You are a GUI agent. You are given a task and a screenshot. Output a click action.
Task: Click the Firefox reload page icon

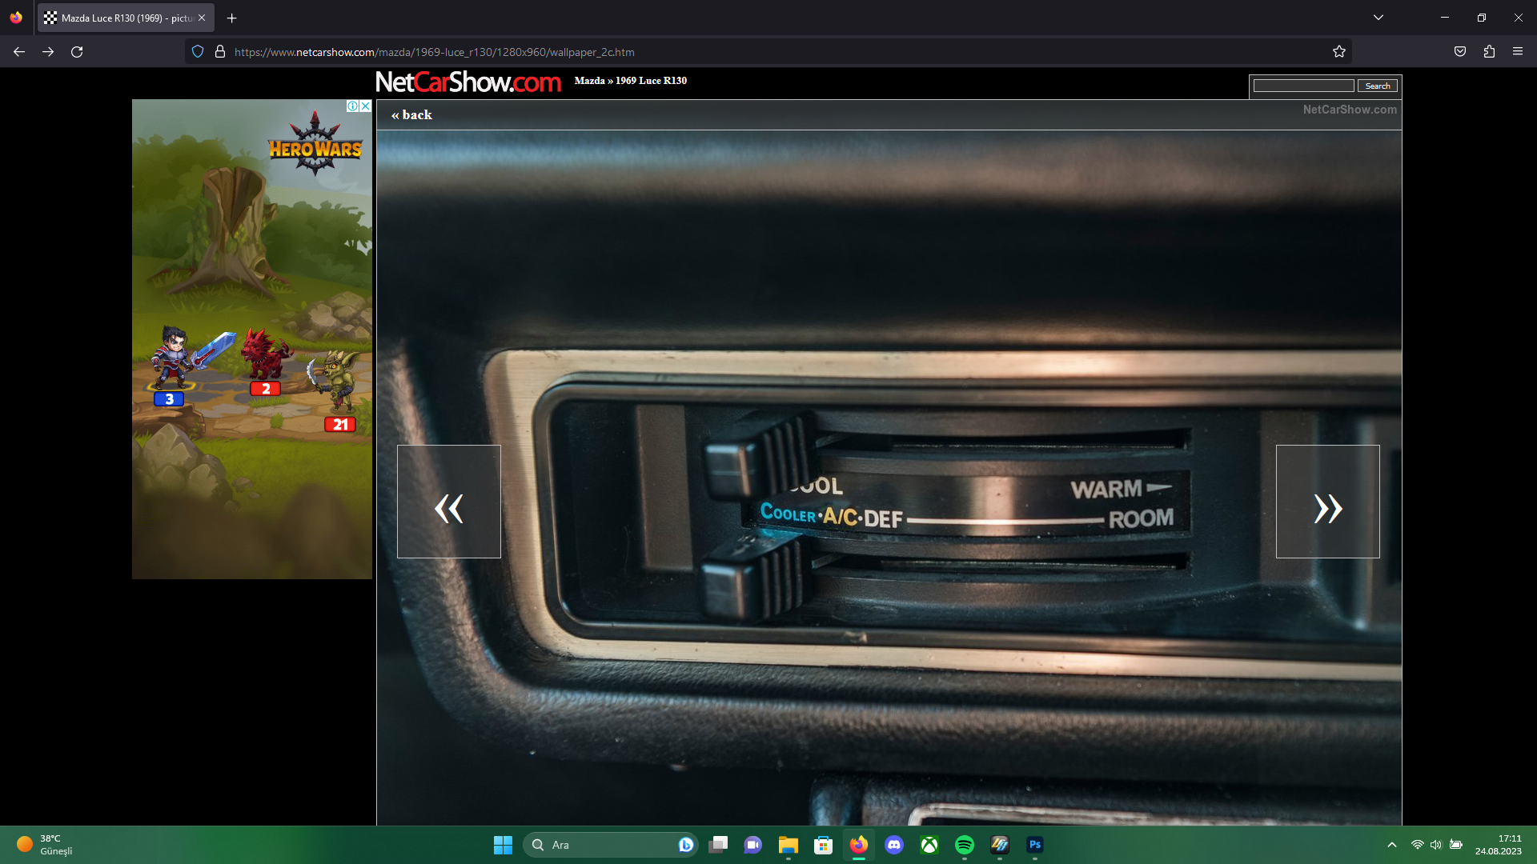(77, 52)
